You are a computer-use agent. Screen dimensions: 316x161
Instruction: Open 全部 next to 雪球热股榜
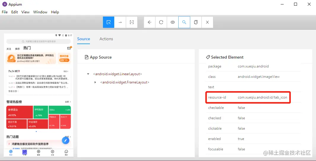[x=68, y=102]
